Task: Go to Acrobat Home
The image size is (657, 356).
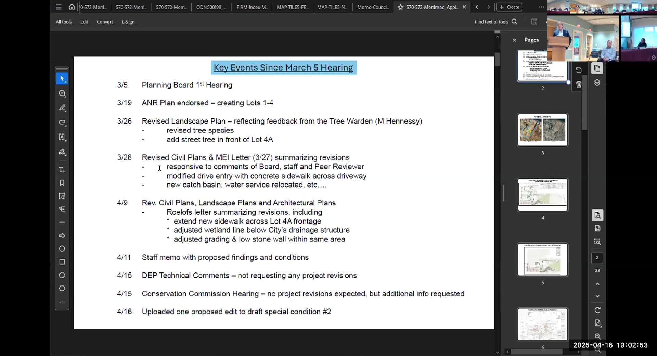Action: click(72, 7)
